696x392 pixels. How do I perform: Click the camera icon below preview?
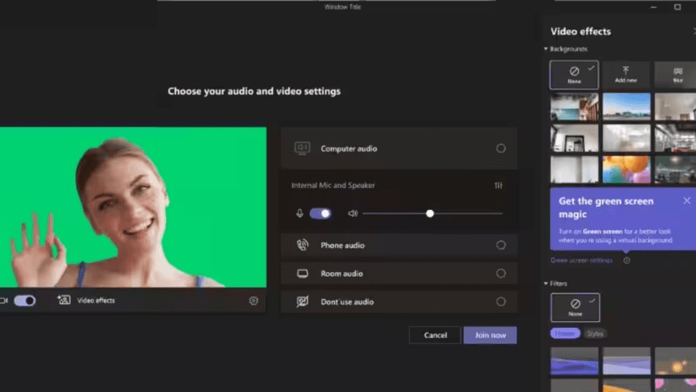tap(4, 301)
